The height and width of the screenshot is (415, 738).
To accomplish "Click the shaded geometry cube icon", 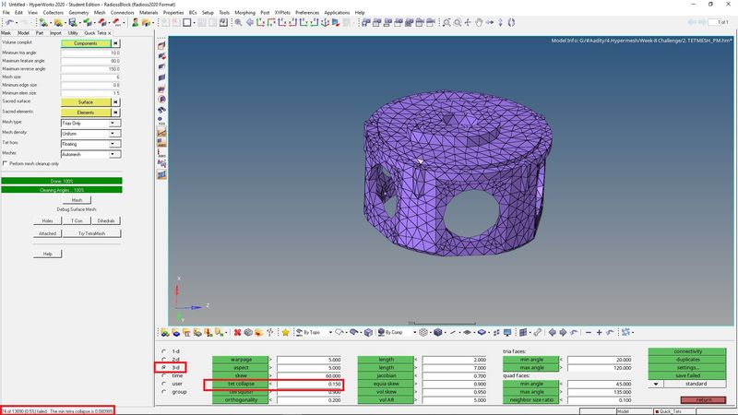I will click(368, 333).
